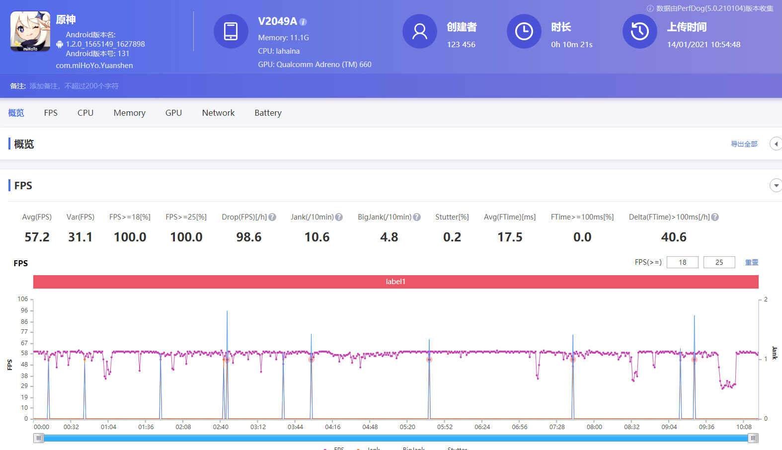Image resolution: width=782 pixels, height=450 pixels.
Task: Click 导出全部 export all link
Action: [x=744, y=144]
